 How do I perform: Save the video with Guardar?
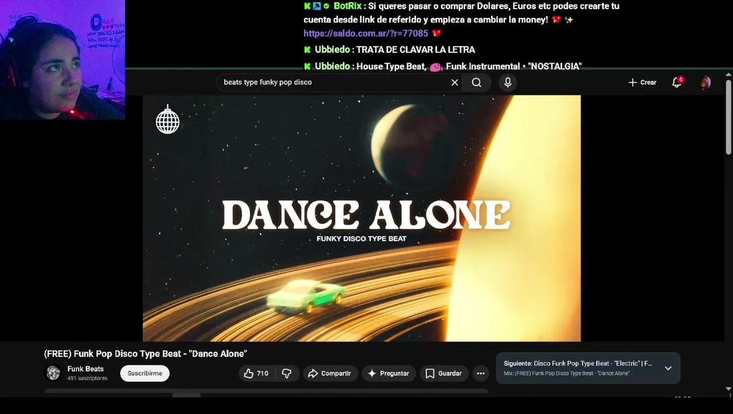pos(443,373)
